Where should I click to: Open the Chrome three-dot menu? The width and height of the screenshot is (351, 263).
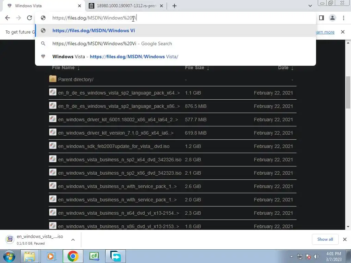[x=343, y=18]
